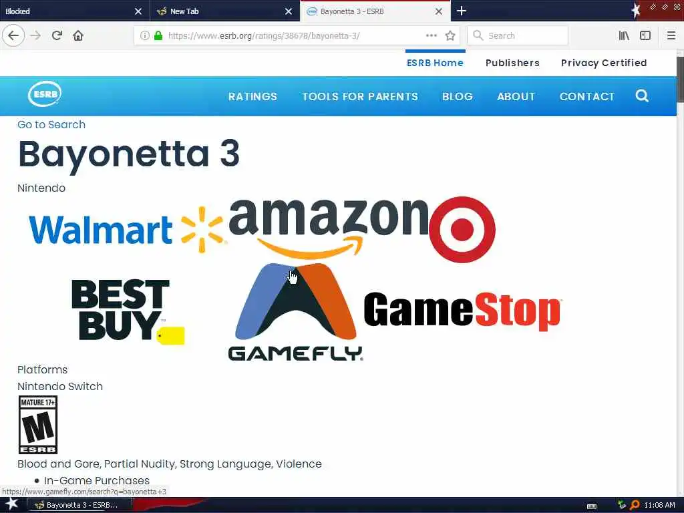This screenshot has width=684, height=513.
Task: Click the green padlock security icon
Action: (x=158, y=35)
